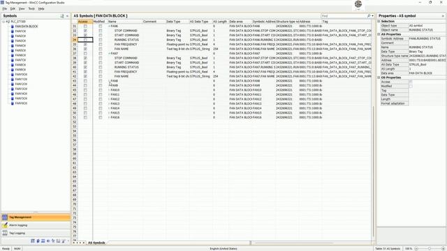
Task: Collapse the FAN7 structure row
Action: 109,54
